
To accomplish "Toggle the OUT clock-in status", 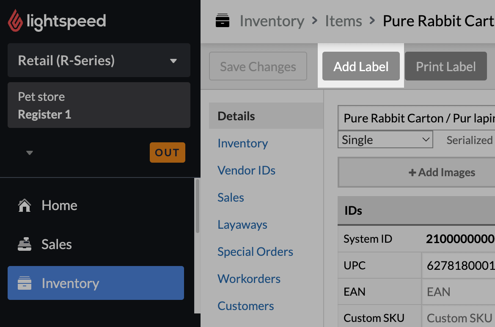I will point(167,152).
